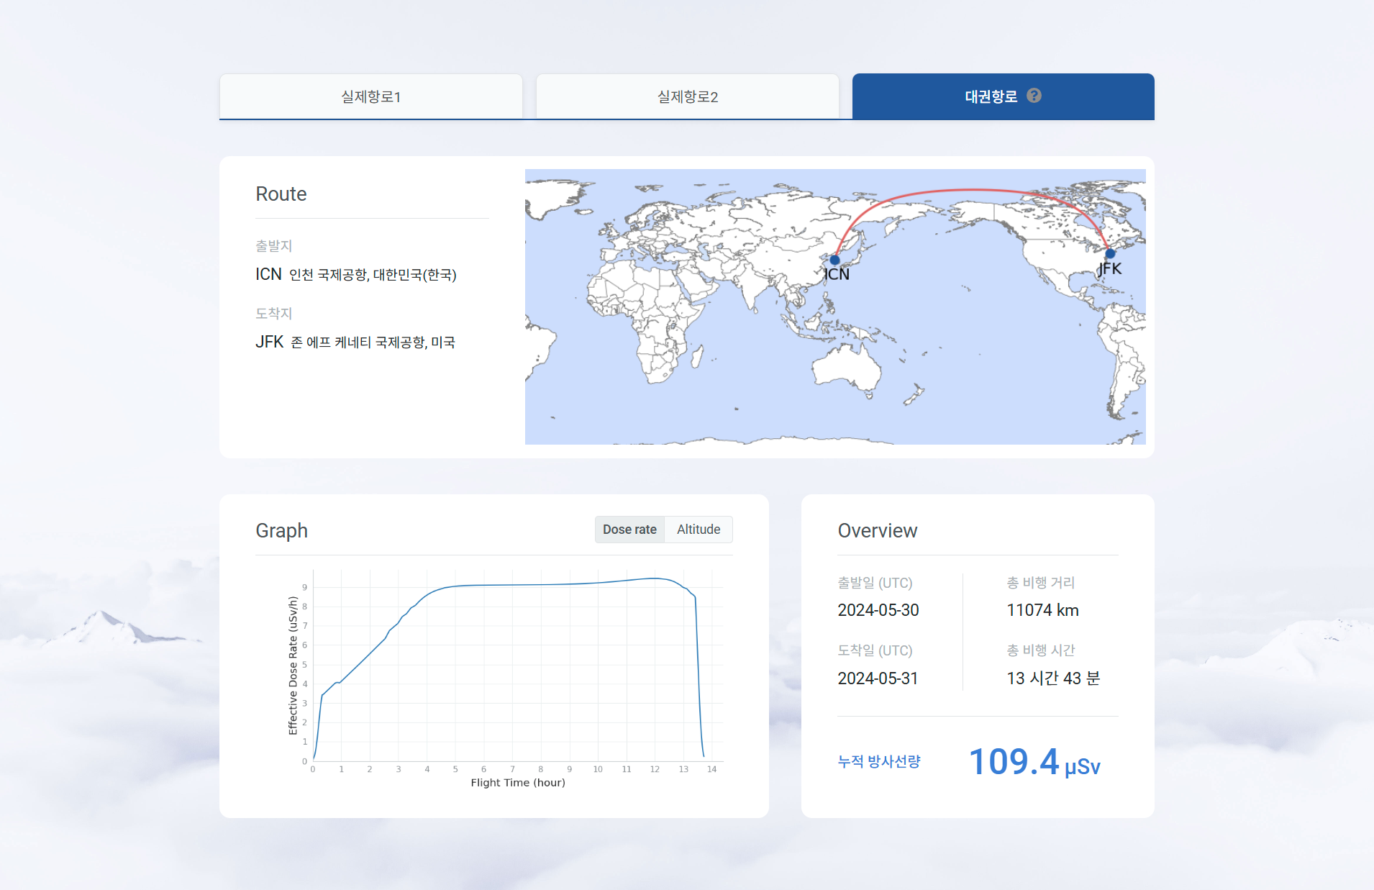This screenshot has width=1374, height=890.
Task: Click the dose rate curve plateau
Action: click(x=540, y=584)
